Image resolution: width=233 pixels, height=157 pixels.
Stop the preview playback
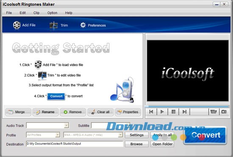pyautogui.click(x=173, y=112)
